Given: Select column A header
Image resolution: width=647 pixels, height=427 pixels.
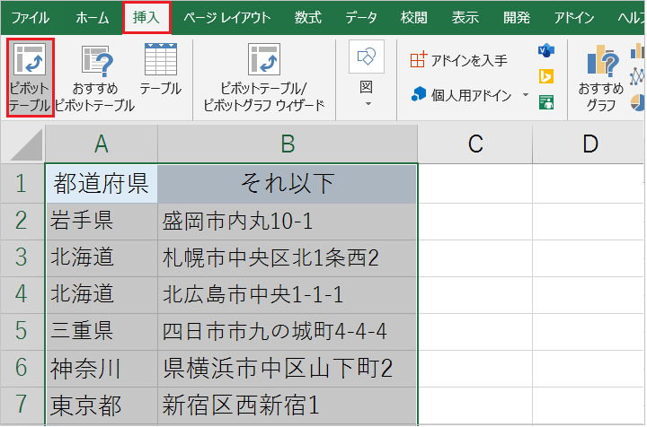Looking at the screenshot, I should pyautogui.click(x=101, y=144).
